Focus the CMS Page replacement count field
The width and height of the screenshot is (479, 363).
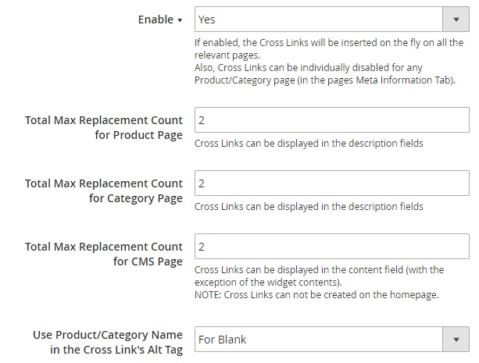[331, 247]
